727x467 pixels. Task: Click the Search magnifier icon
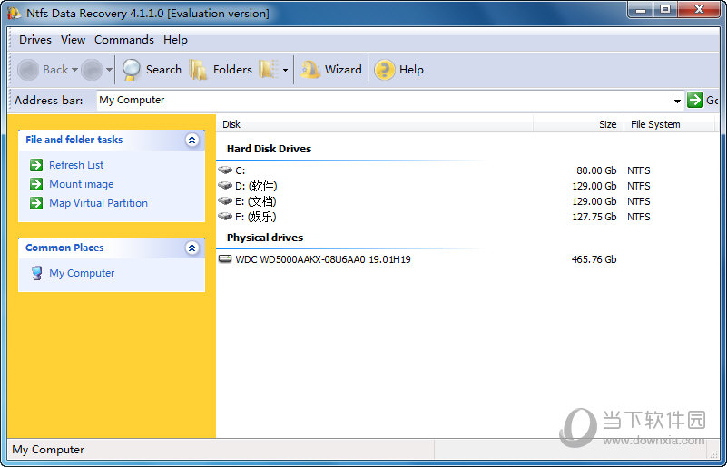(x=132, y=70)
